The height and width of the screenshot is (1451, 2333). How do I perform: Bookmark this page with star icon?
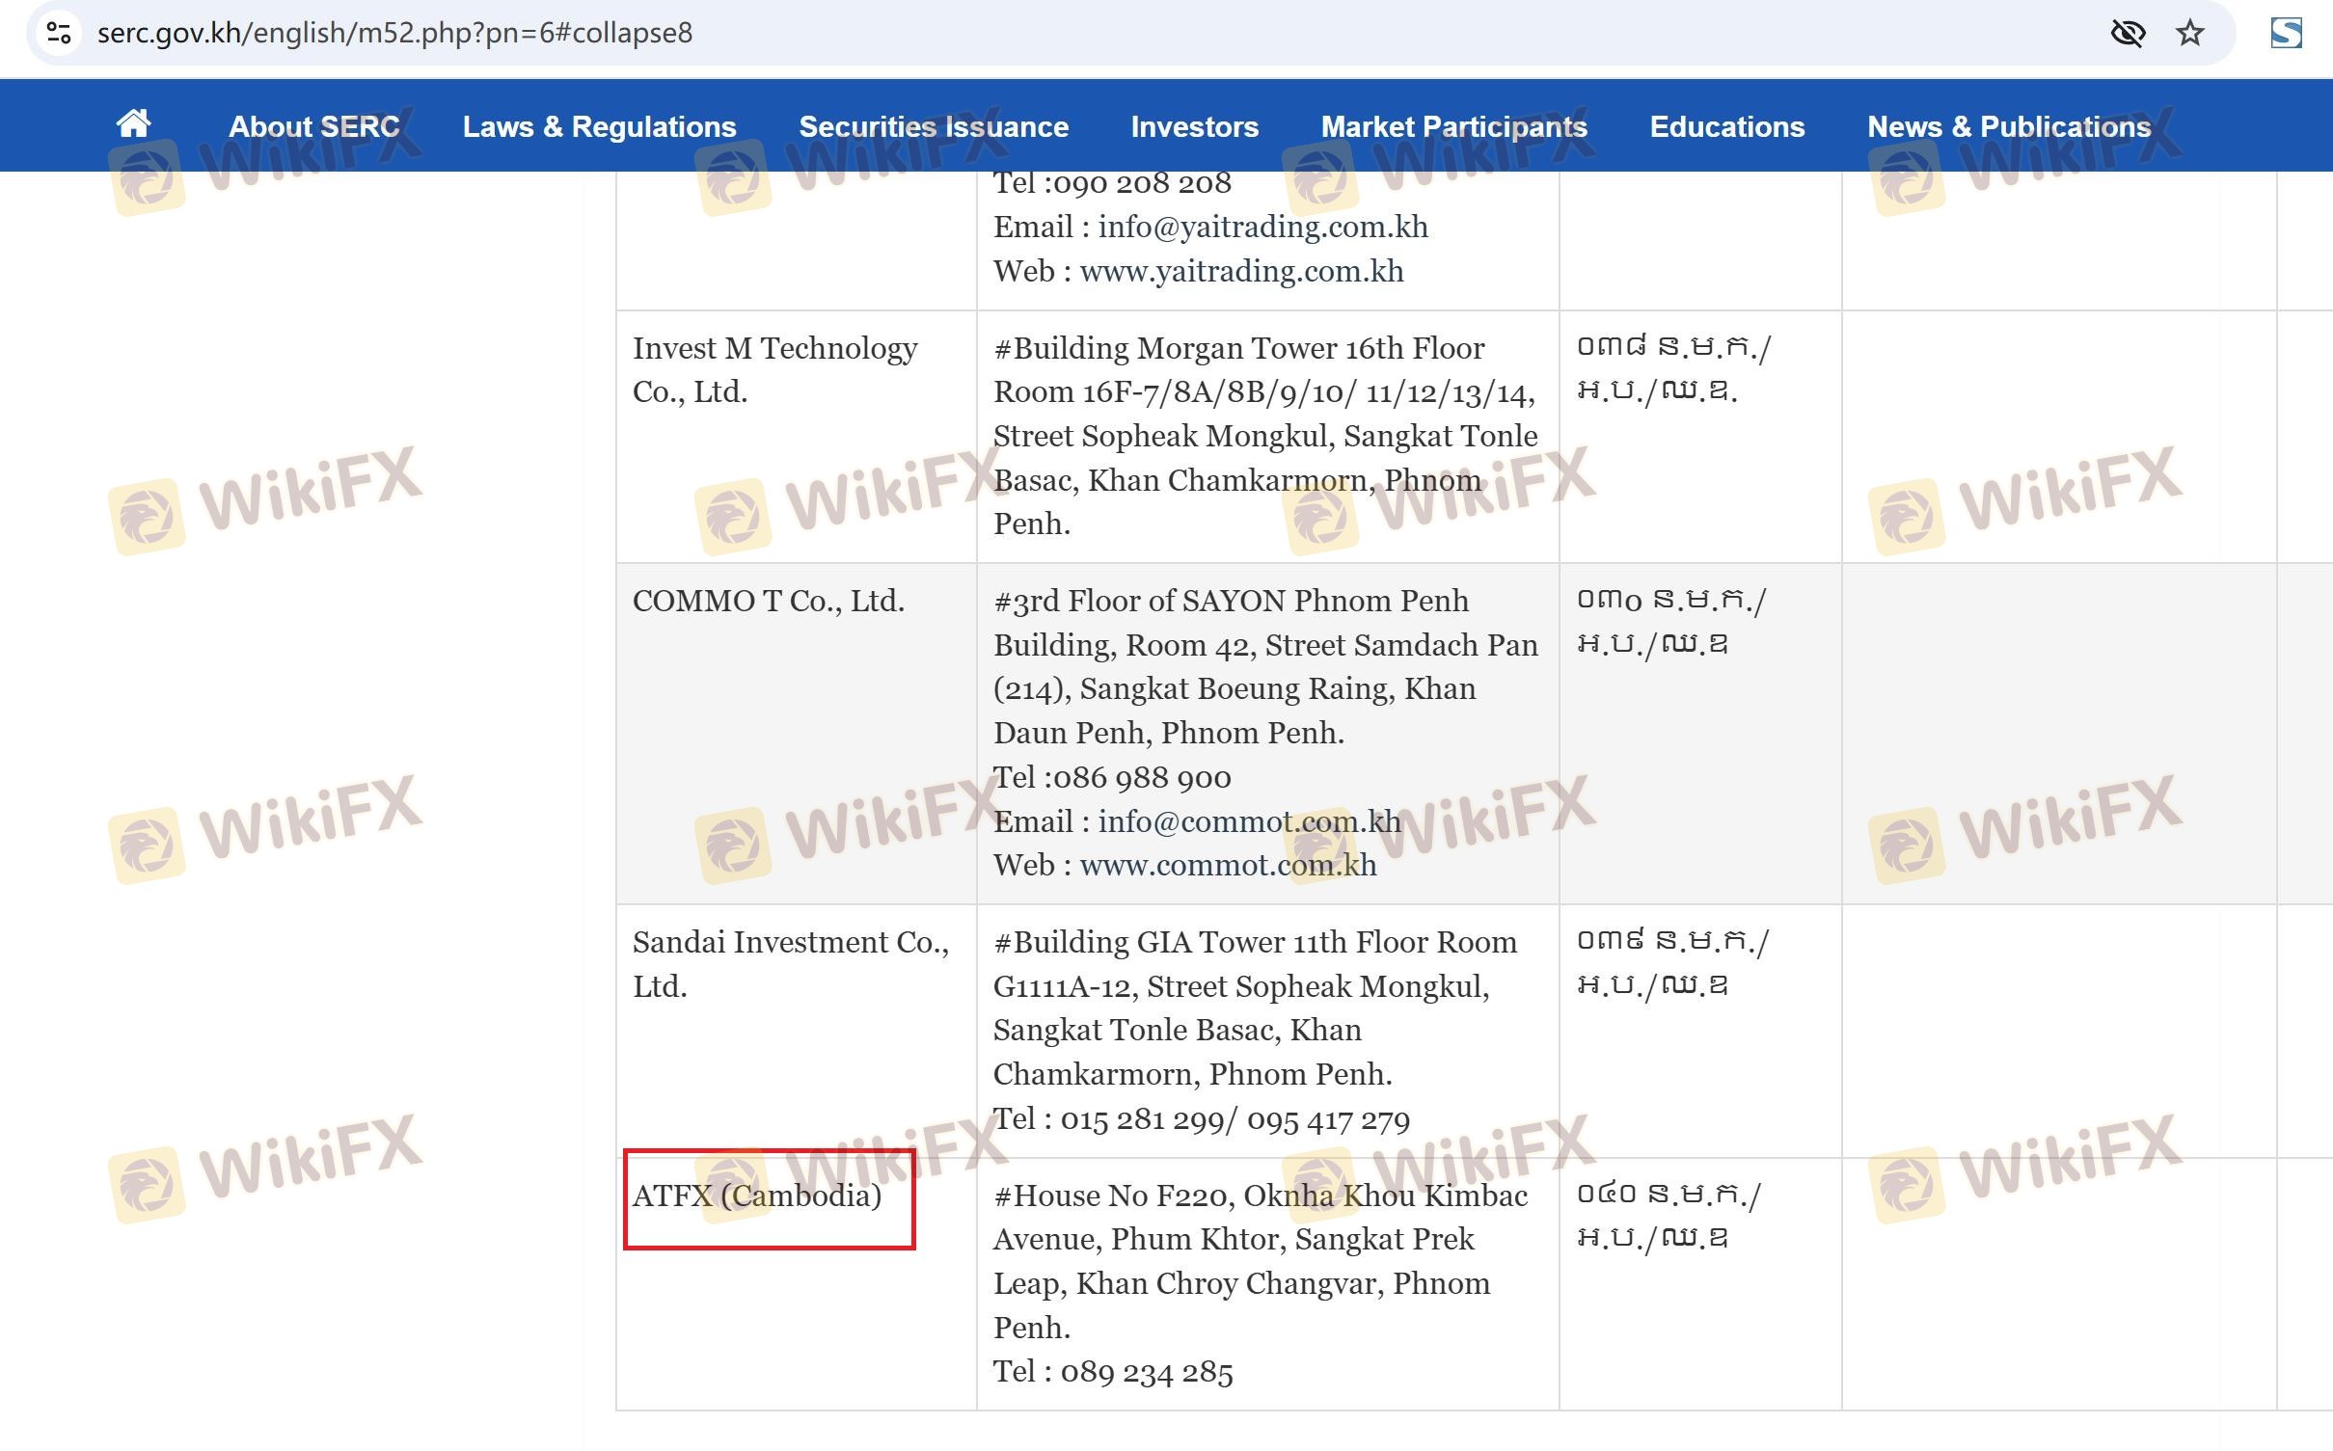[2189, 34]
